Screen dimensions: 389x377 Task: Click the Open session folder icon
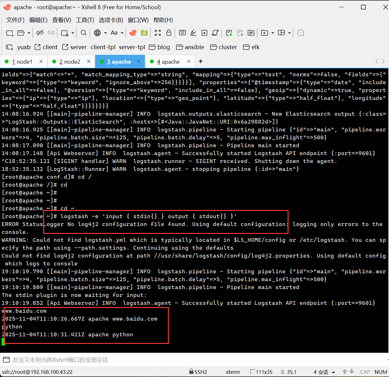tap(21, 33)
